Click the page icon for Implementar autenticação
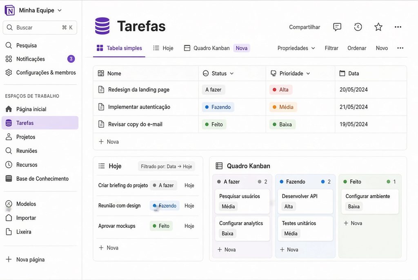418x280 pixels. [101, 107]
